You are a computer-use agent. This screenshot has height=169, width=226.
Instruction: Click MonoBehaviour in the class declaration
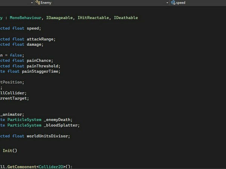(x=26, y=18)
